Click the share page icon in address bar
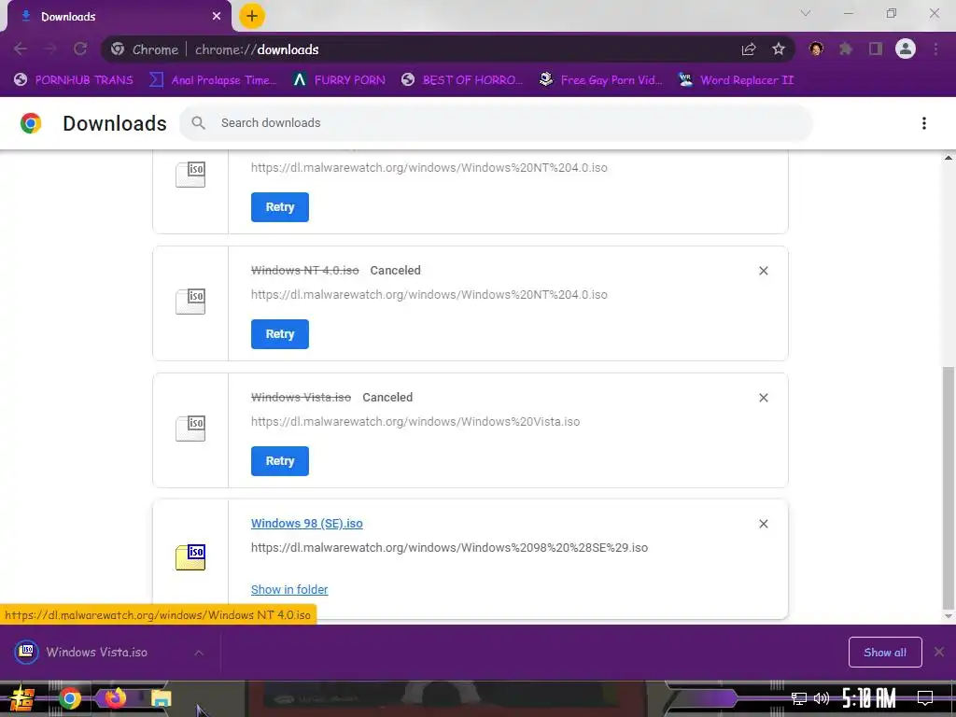 pos(749,49)
